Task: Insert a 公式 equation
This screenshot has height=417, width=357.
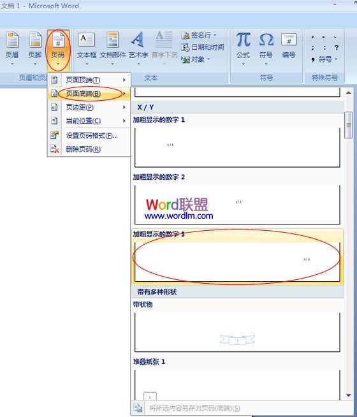Action: coord(244,48)
